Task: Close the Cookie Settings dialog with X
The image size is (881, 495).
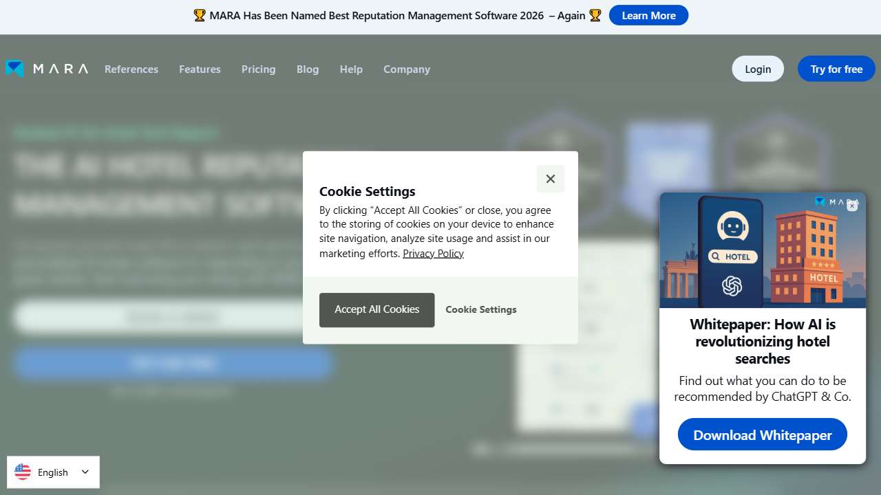Action: pyautogui.click(x=550, y=179)
